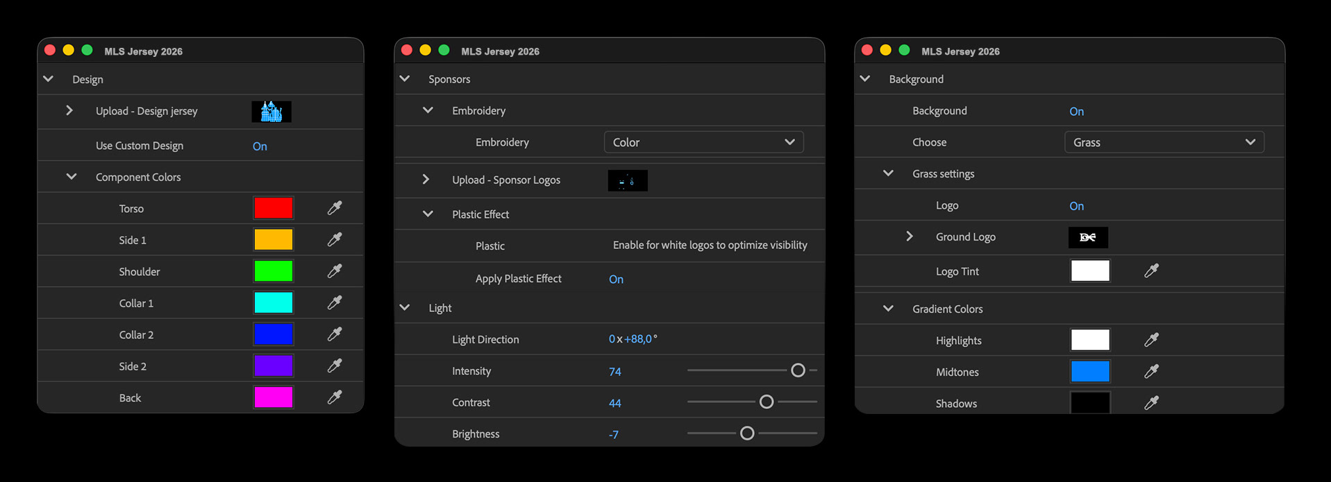Use the eyedropper for Shoulder color

tap(335, 271)
